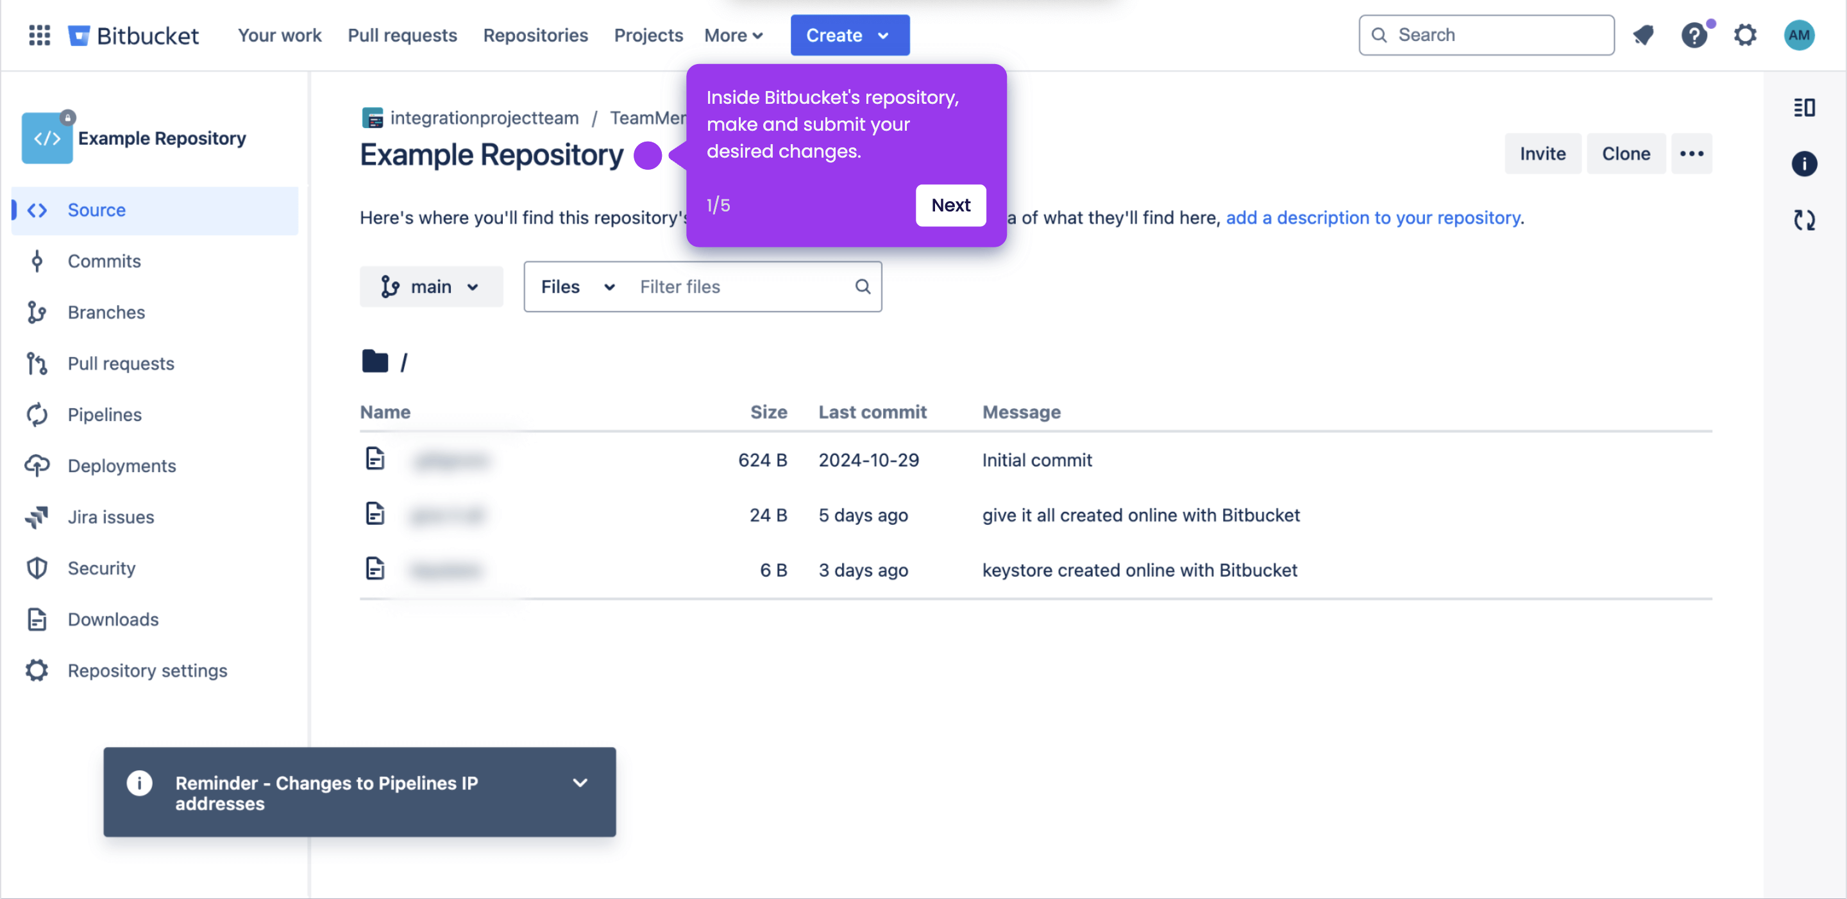Screen dimensions: 1847x899
Task: Click the Last commit column header
Action: click(873, 412)
